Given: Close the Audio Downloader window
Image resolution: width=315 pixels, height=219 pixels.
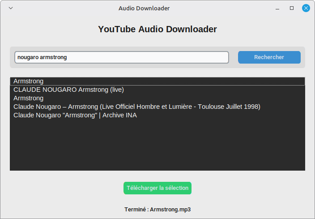Looking at the screenshot, I should [x=306, y=8].
